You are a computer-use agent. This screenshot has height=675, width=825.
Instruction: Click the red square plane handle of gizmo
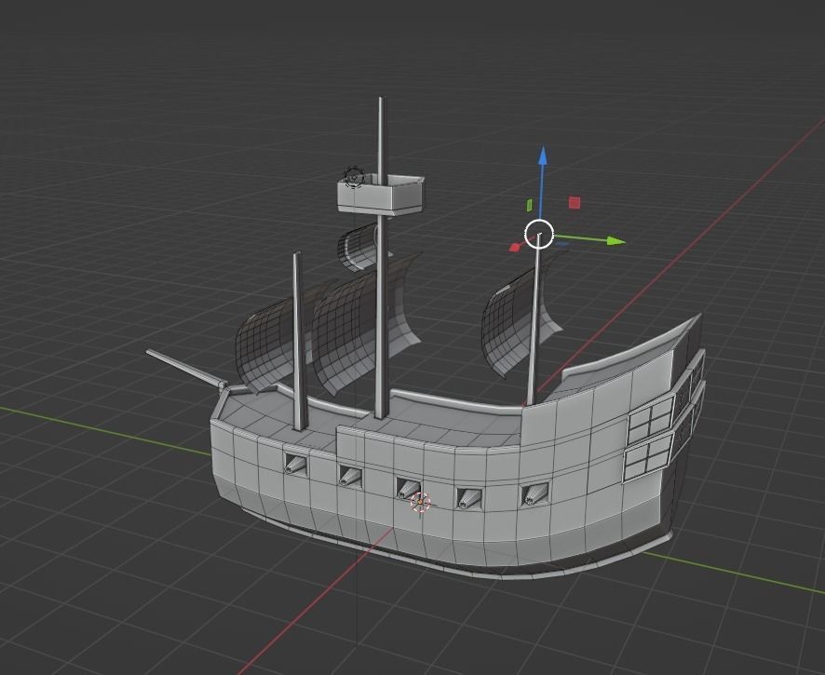click(575, 203)
